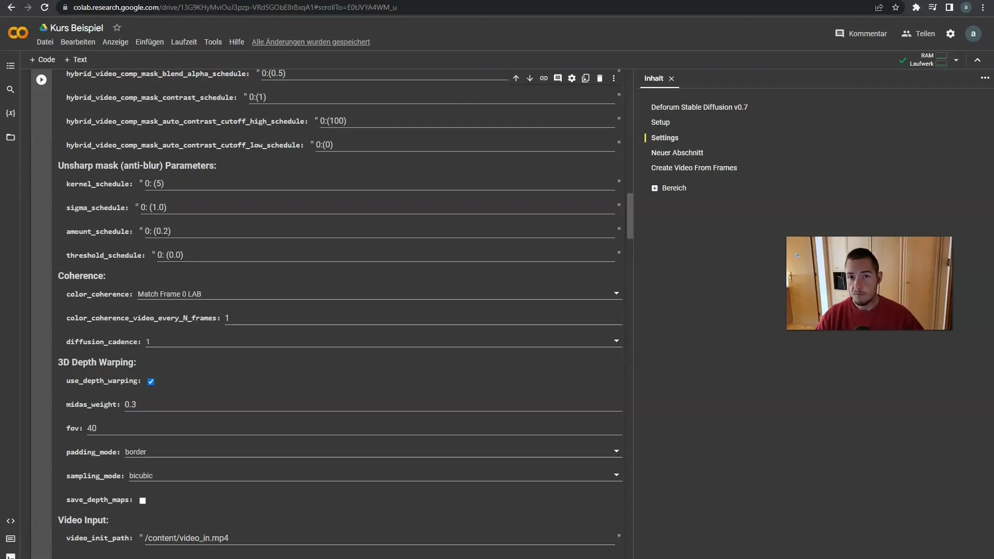Open code snippets icon at sidebar bottom
The width and height of the screenshot is (994, 559).
10,521
